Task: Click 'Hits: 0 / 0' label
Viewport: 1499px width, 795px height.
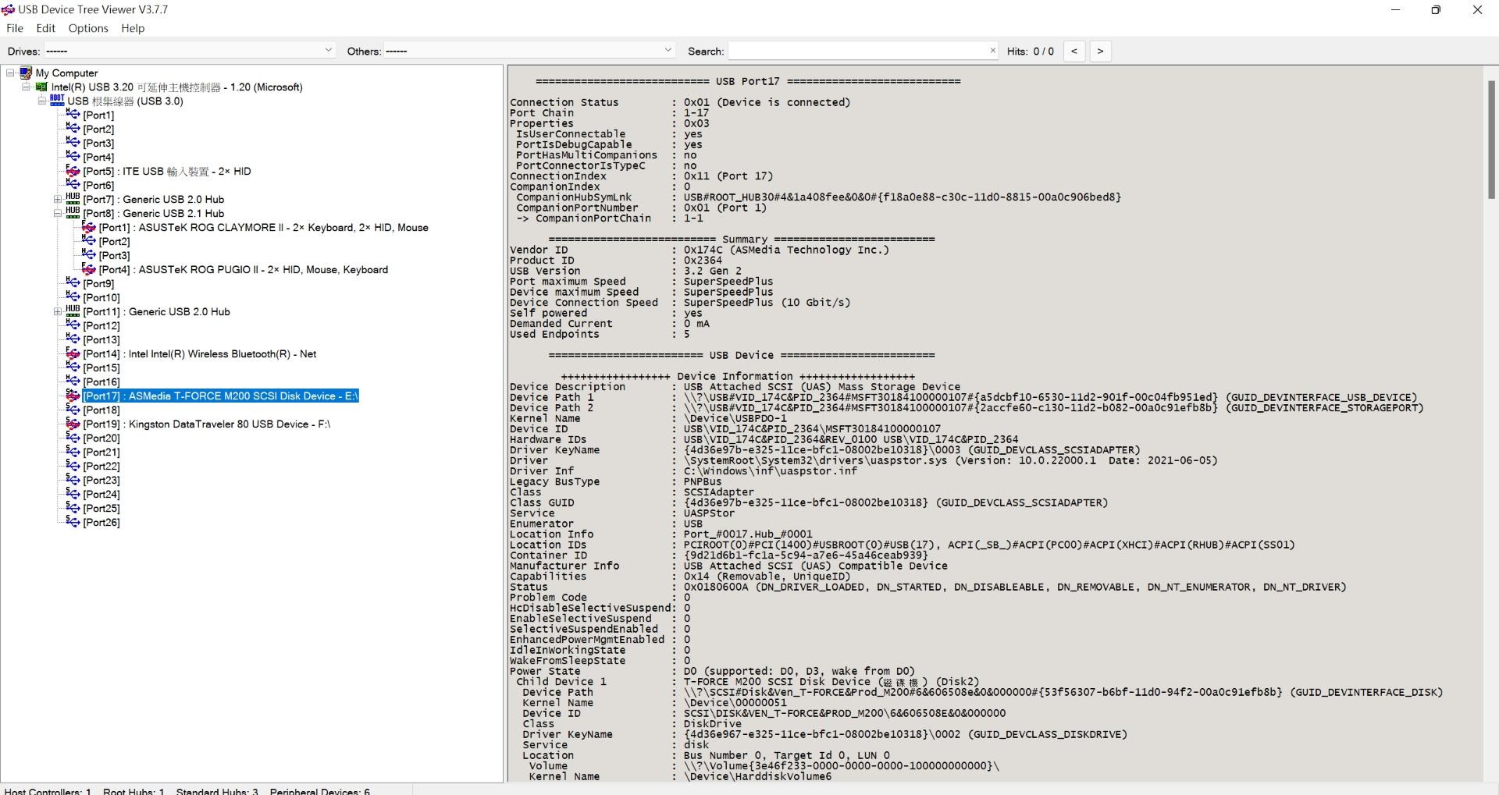Action: [1030, 51]
